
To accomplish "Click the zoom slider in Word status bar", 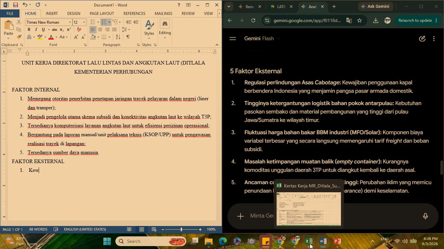I will (x=181, y=230).
